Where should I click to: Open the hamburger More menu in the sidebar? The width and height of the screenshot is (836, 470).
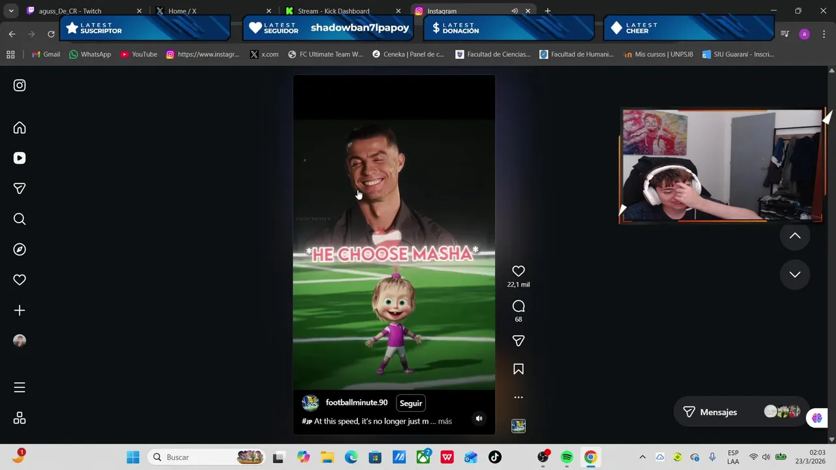20,388
